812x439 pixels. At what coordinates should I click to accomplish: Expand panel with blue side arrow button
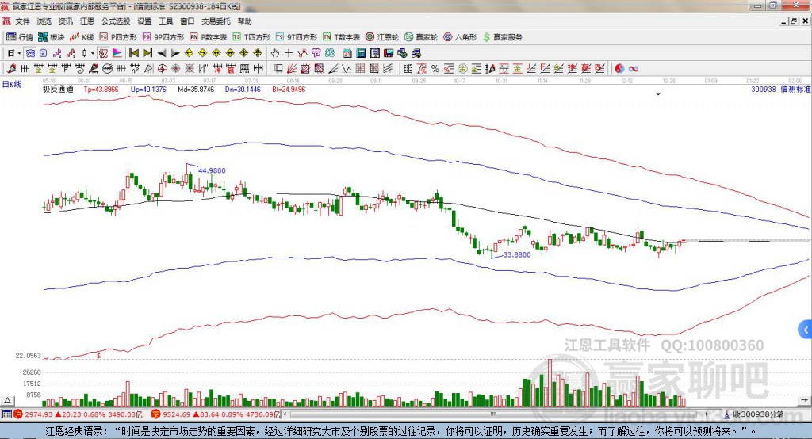pos(806,330)
